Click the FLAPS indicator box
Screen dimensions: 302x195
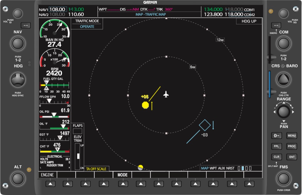[x=77, y=131]
